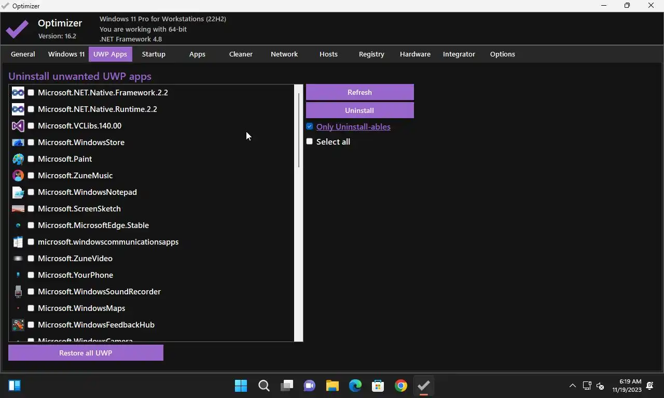
Task: Click the Microsoft.NET.Native.Framework.2.2 app icon
Action: [18, 93]
